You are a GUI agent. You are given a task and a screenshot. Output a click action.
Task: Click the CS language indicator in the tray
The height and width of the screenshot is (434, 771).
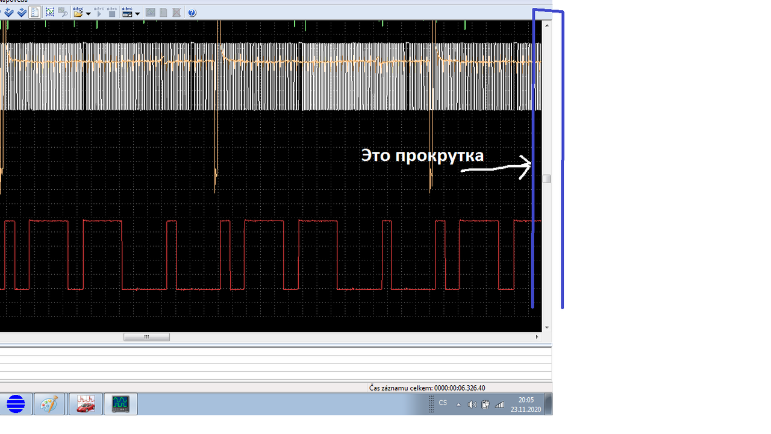[x=443, y=403]
